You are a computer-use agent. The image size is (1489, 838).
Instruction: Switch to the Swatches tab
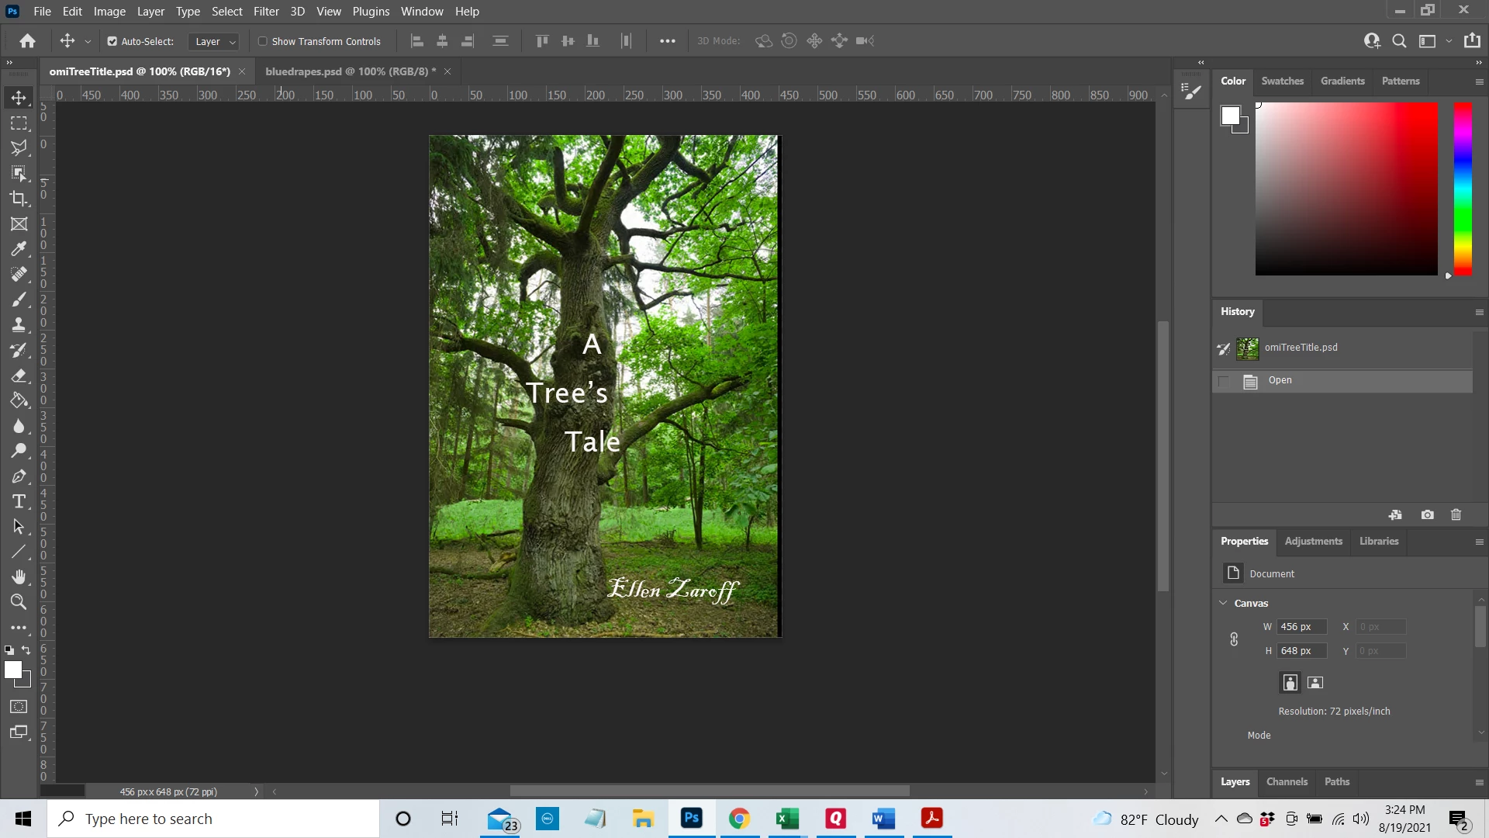coord(1282,81)
